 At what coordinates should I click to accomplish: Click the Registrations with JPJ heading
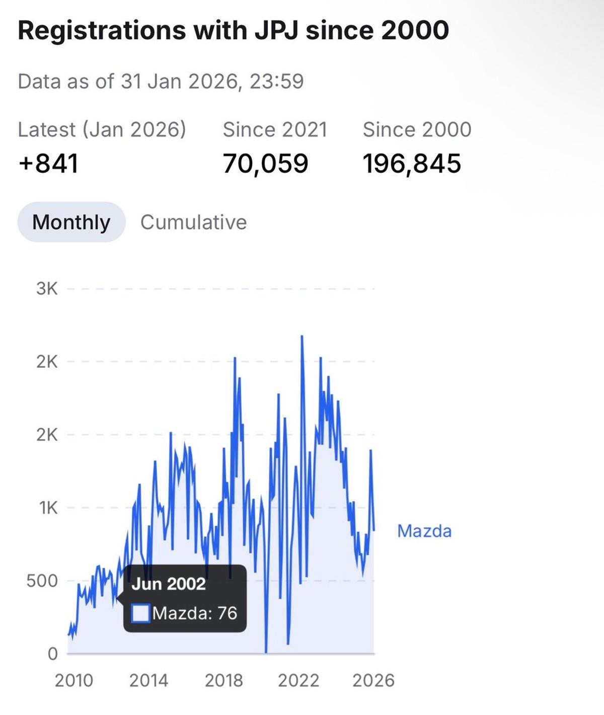point(233,30)
